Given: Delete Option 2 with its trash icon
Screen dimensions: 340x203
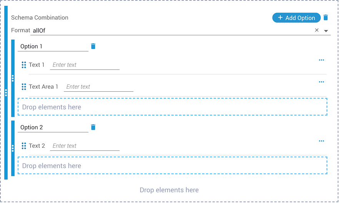Looking at the screenshot, I should 93,127.
